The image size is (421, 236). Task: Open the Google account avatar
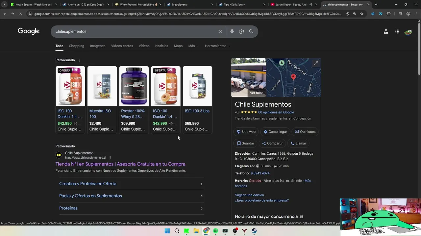pos(408,32)
